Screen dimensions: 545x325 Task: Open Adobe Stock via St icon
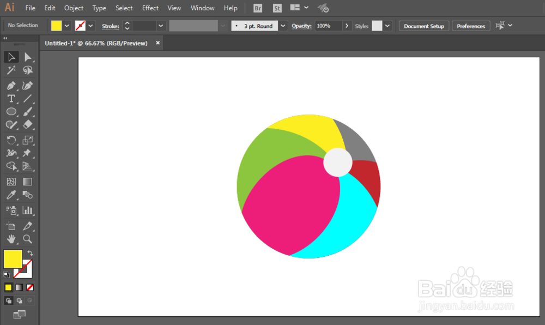[x=277, y=8]
